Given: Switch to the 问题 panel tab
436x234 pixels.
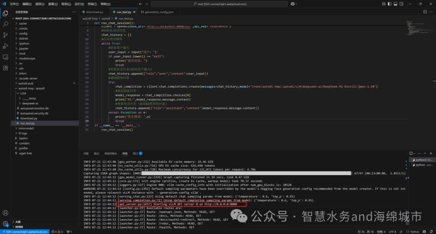Looking at the screenshot, I should point(86,153).
